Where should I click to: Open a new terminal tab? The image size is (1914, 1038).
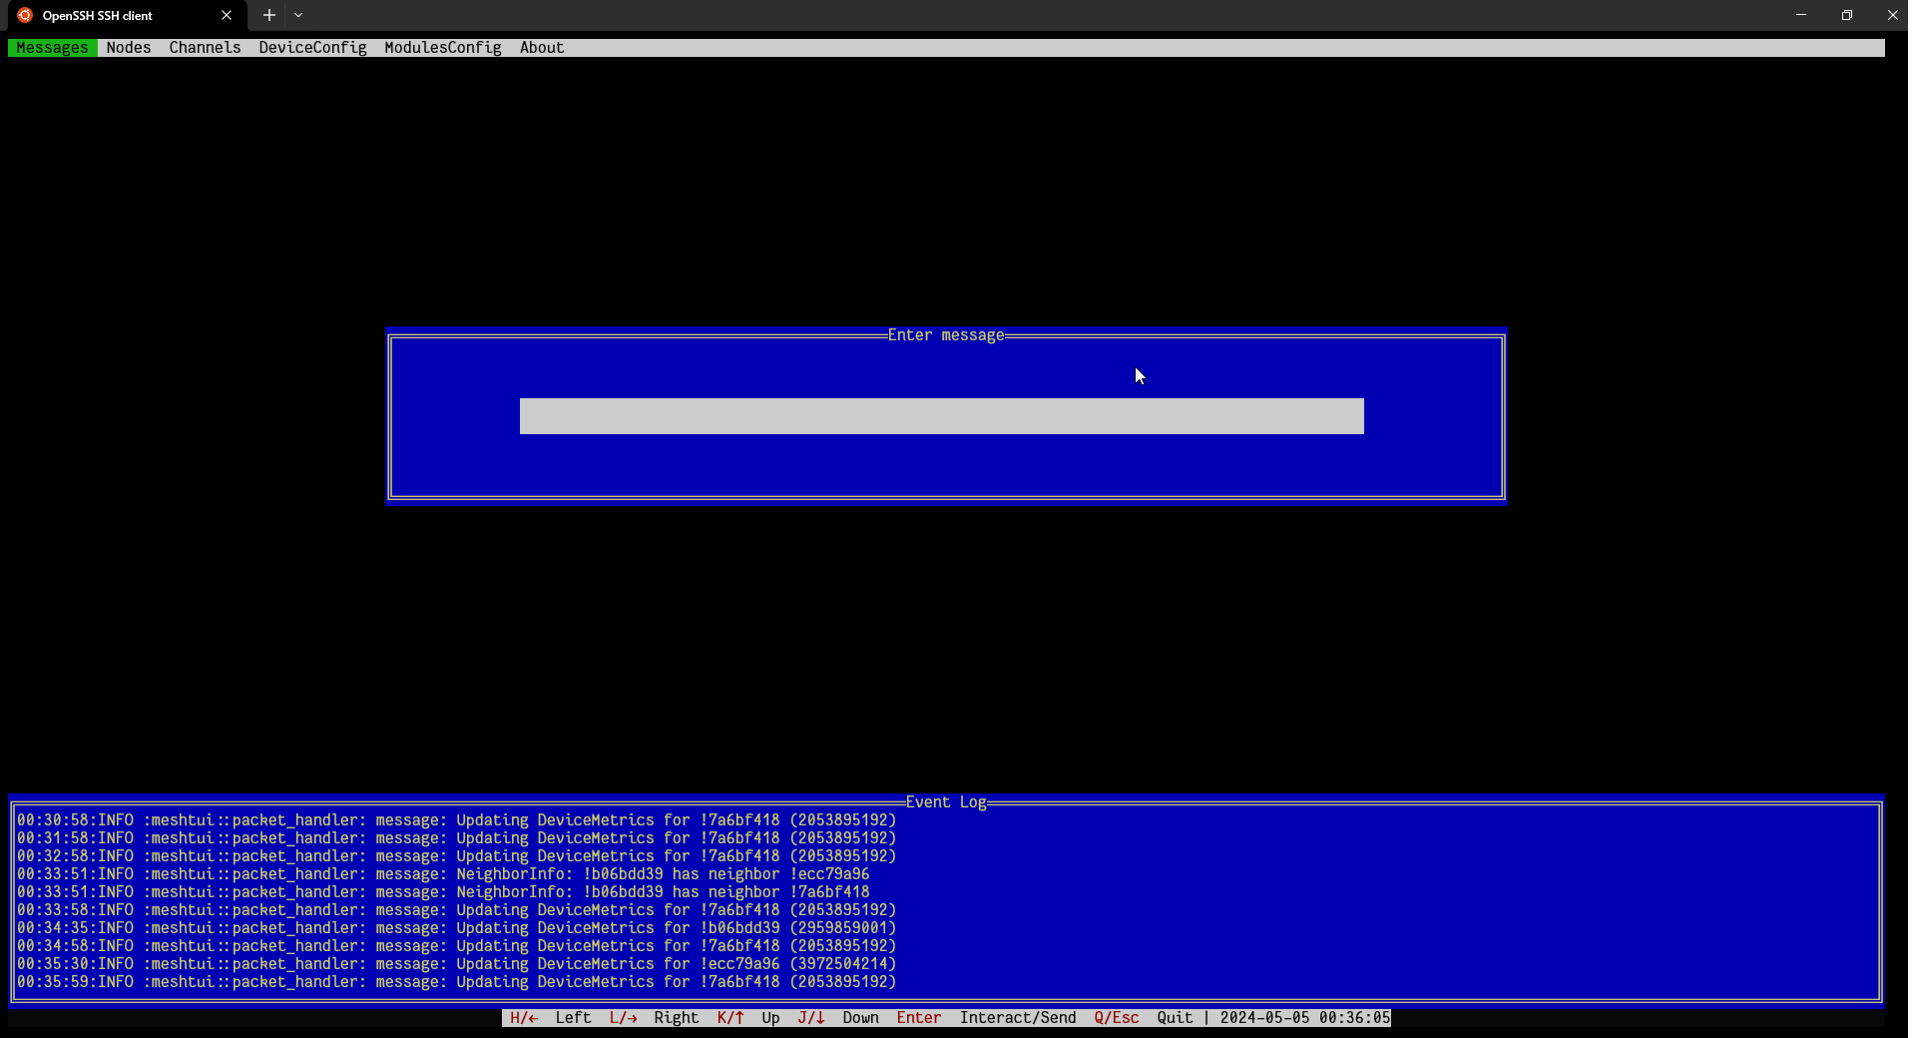pyautogui.click(x=268, y=15)
